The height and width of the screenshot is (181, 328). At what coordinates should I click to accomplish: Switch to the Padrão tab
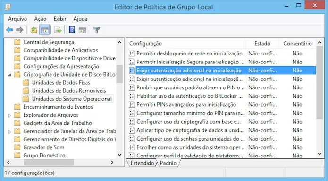(168, 163)
